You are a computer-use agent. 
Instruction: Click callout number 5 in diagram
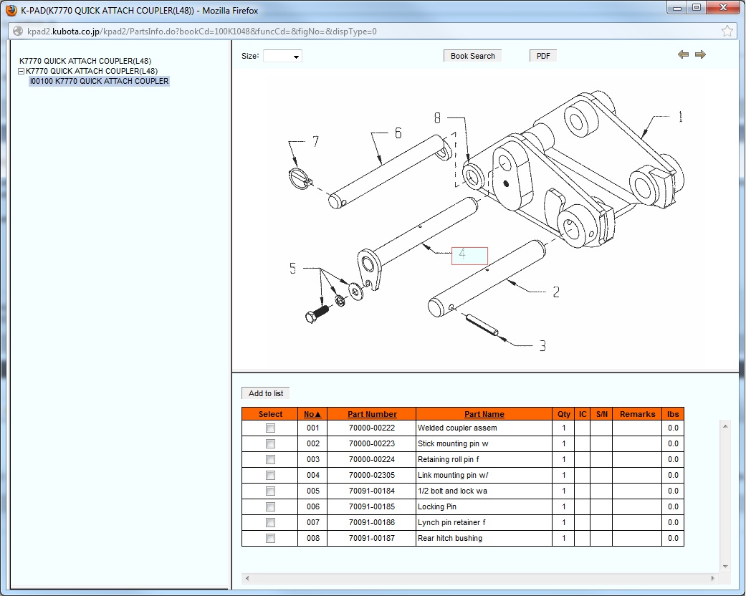[x=292, y=268]
